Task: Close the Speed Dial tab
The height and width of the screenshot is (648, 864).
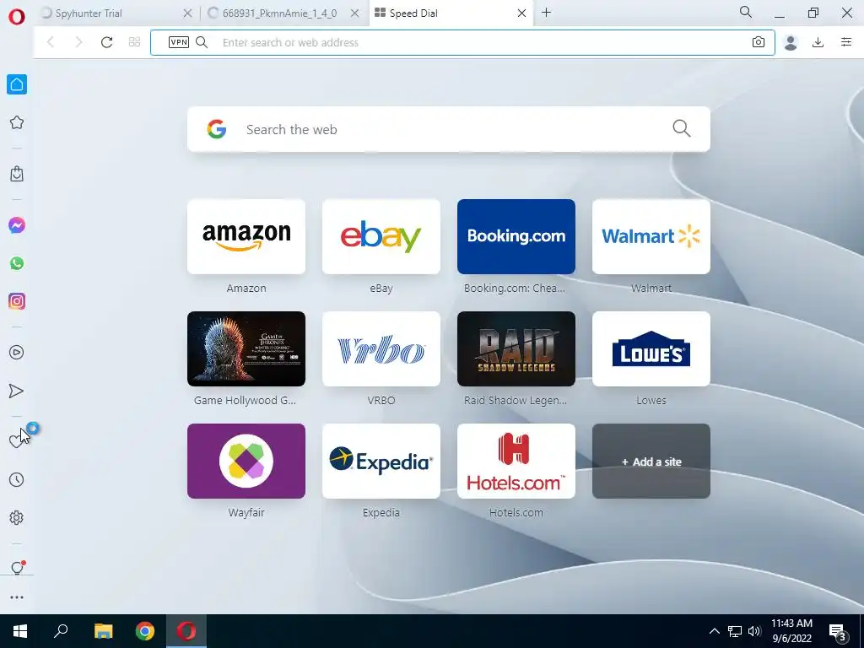Action: pos(521,13)
